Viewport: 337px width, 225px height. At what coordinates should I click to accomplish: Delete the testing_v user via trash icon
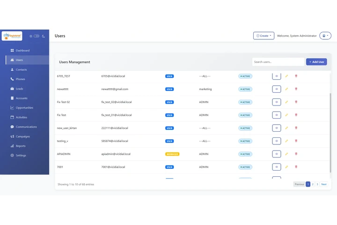[296, 141]
